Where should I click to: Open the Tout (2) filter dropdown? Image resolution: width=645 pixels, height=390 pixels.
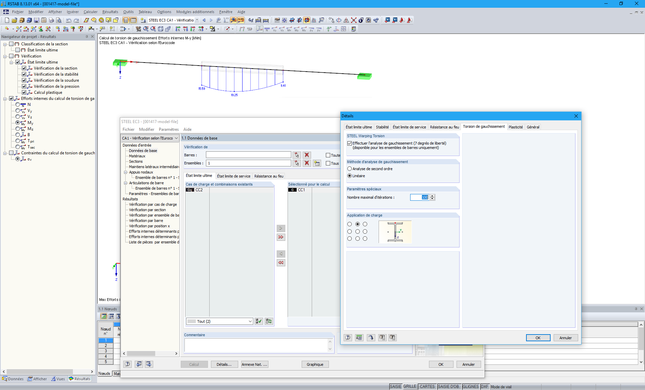coord(250,321)
